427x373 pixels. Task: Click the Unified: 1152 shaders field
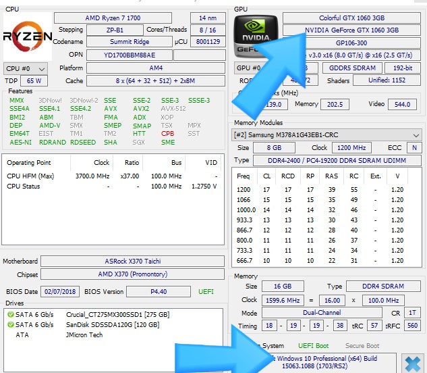(387, 80)
